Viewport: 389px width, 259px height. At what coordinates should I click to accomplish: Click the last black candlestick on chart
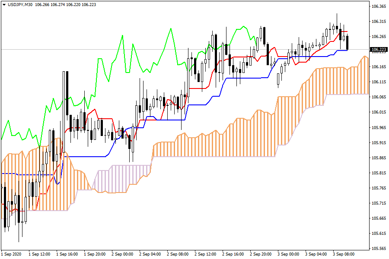click(x=348, y=43)
